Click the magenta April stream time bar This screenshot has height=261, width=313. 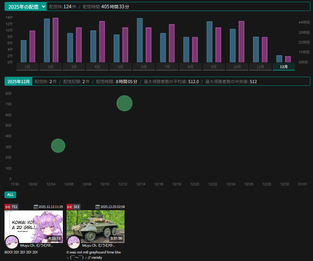coord(102,42)
